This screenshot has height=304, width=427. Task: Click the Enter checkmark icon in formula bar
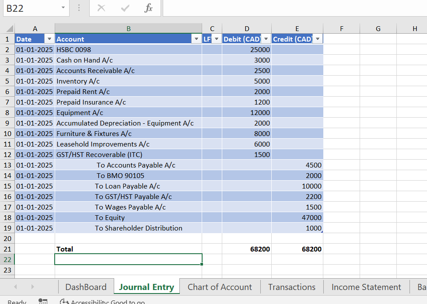pyautogui.click(x=125, y=8)
